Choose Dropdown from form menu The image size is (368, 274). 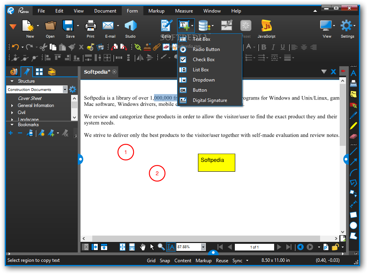[x=210, y=80]
